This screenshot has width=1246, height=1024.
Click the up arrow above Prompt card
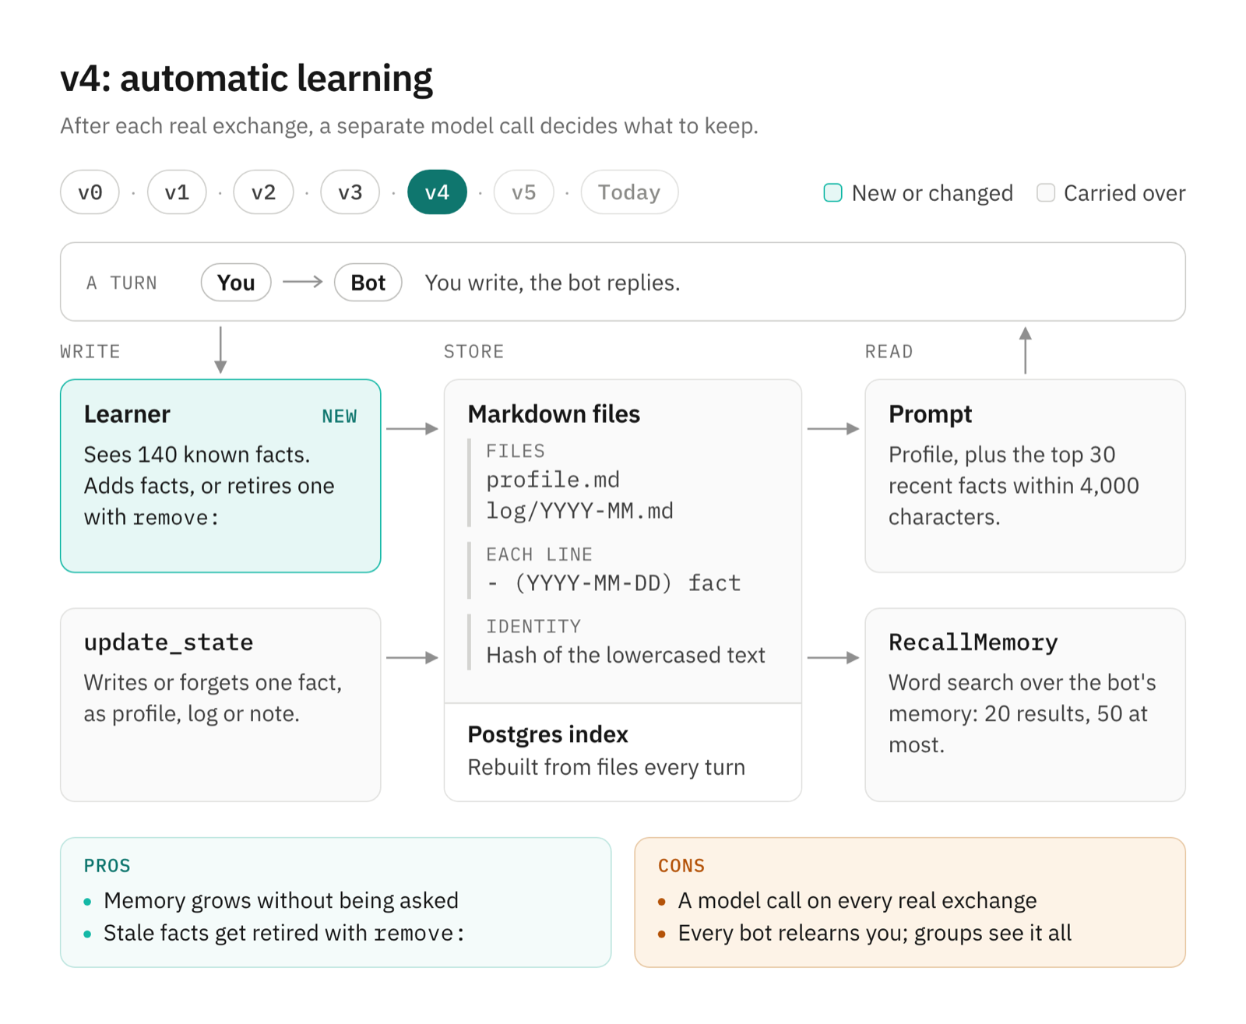[1026, 350]
